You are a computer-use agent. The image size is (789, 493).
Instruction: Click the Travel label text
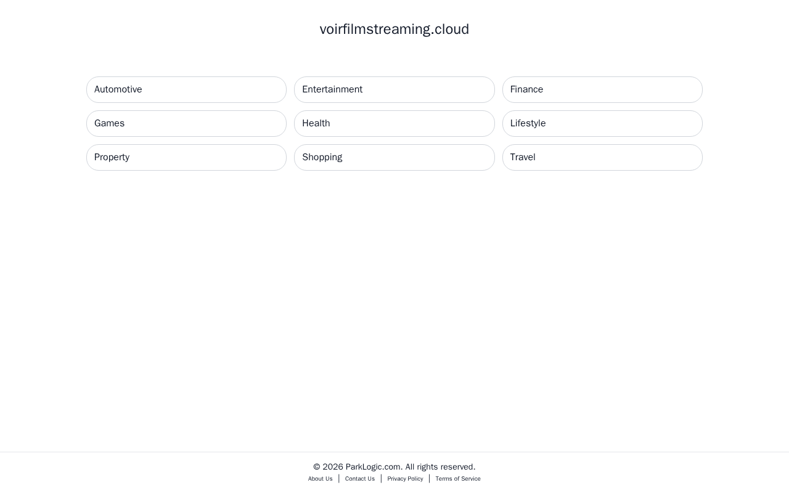(x=523, y=157)
